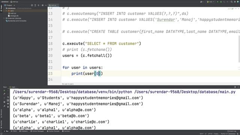The width and height of the screenshot is (240, 135).
Task: Open Python Console tool window tab
Action: pyautogui.click(x=53, y=131)
